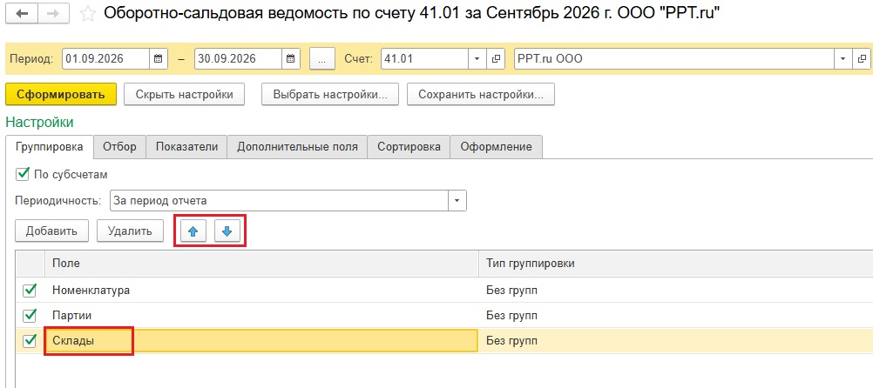Uncheck the Партии row checkbox

[30, 315]
